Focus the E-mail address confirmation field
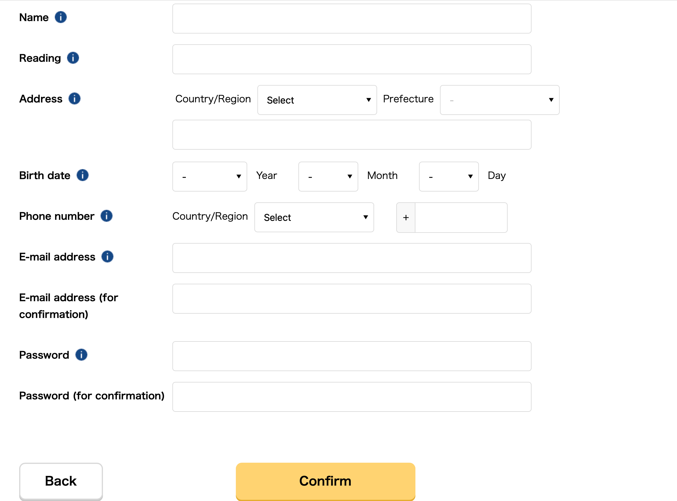Viewport: 677px width, 501px height. click(x=352, y=299)
